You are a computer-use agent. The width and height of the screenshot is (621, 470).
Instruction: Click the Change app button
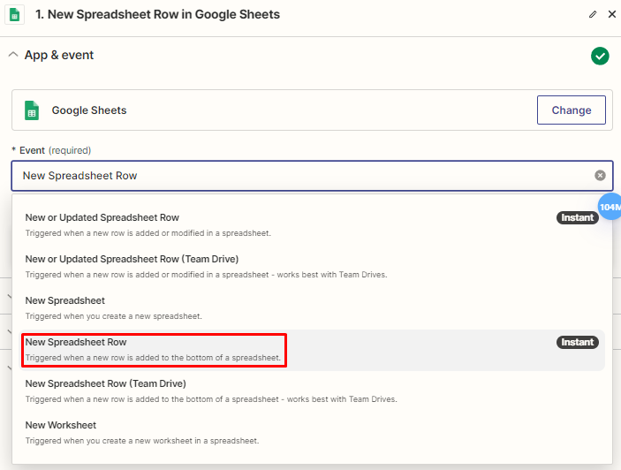(x=572, y=110)
